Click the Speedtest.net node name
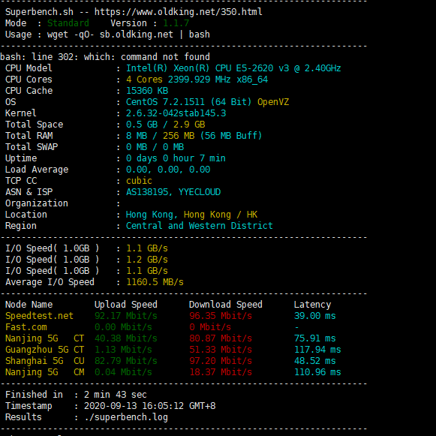 [x=39, y=316]
